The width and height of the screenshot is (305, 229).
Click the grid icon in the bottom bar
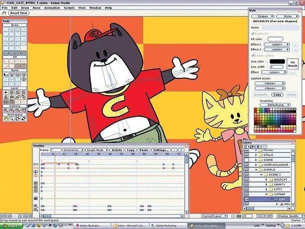(x=239, y=216)
